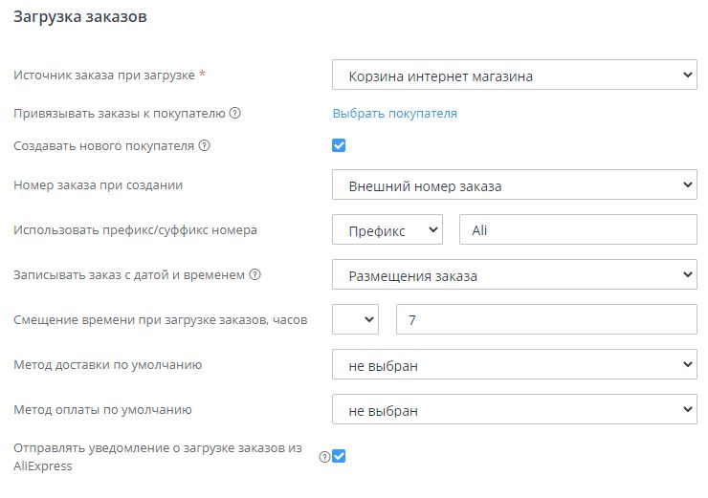Open the time offset sign dropdown
708x498 pixels.
coord(356,320)
